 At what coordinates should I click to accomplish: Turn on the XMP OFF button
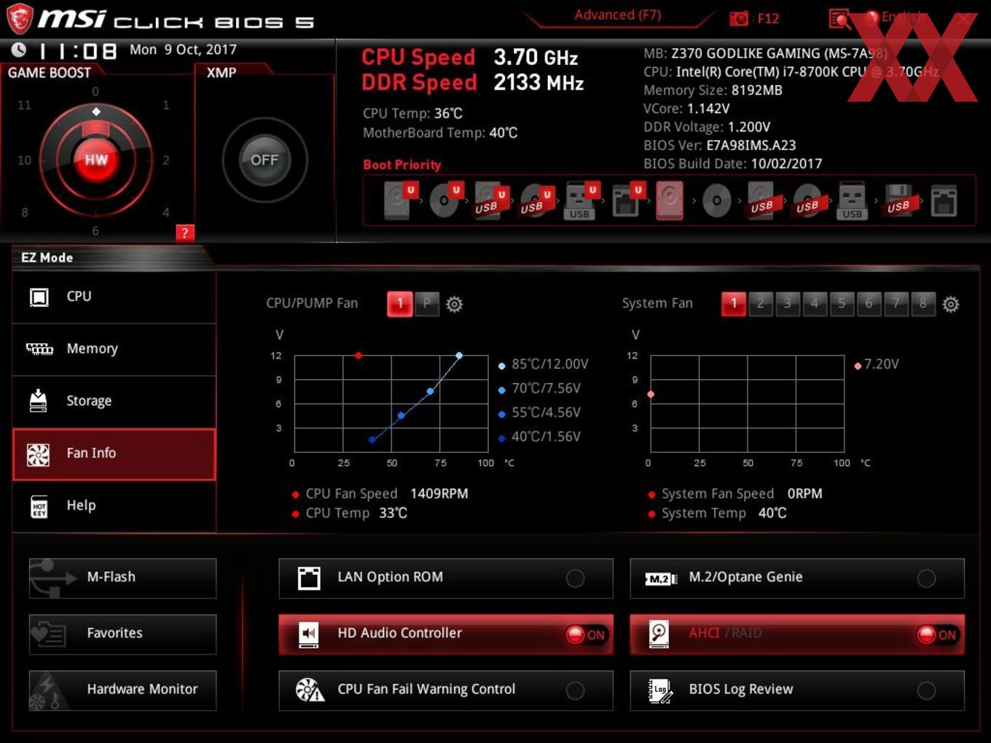click(x=265, y=160)
